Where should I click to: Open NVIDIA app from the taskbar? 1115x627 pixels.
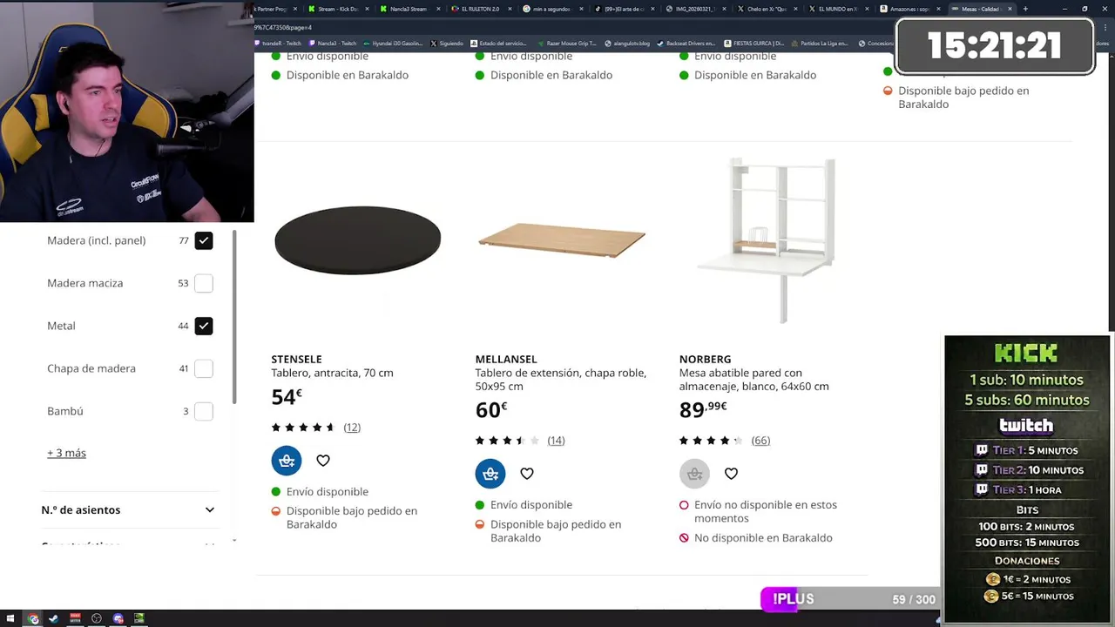tap(139, 618)
